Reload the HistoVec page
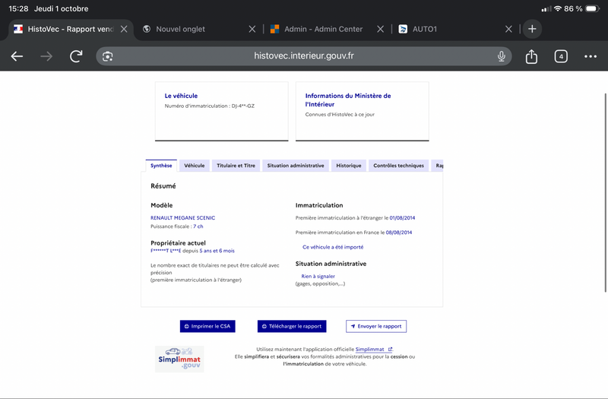The image size is (608, 399). click(76, 56)
